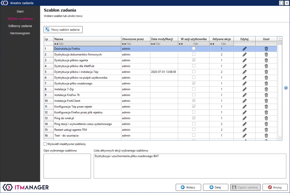The width and height of the screenshot is (290, 193).
Task: Sort table by Nazwa column header
Action: tap(87, 39)
